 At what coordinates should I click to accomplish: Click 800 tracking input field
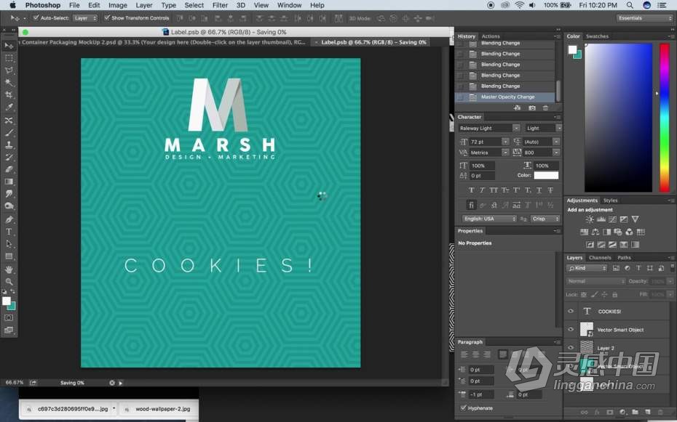(x=537, y=153)
